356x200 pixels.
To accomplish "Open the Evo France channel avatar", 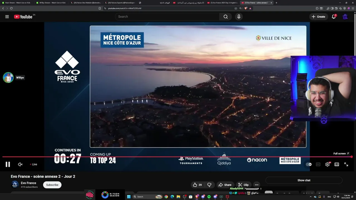I will pyautogui.click(x=15, y=184).
